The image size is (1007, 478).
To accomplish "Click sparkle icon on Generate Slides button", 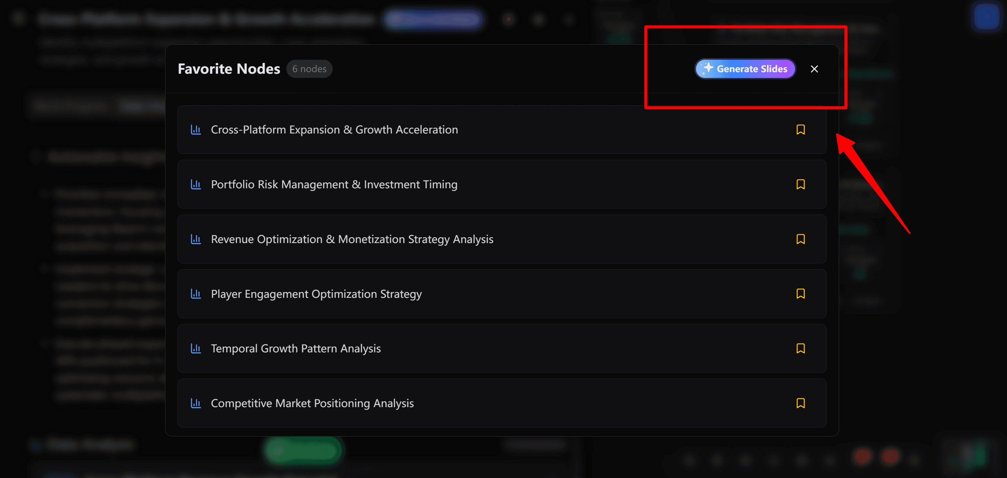I will 707,68.
